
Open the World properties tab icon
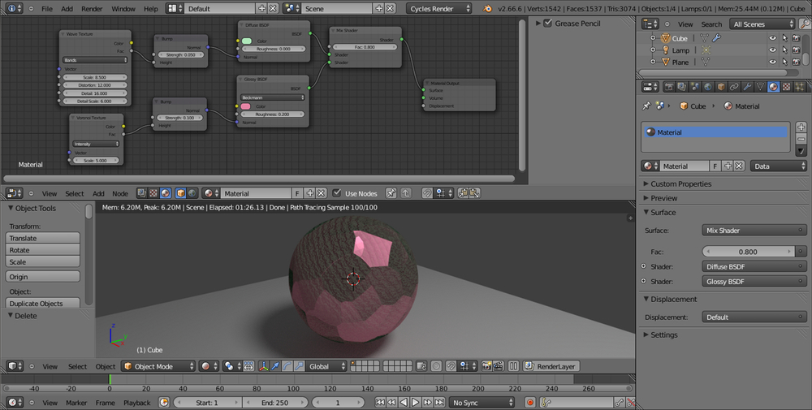[x=706, y=86]
